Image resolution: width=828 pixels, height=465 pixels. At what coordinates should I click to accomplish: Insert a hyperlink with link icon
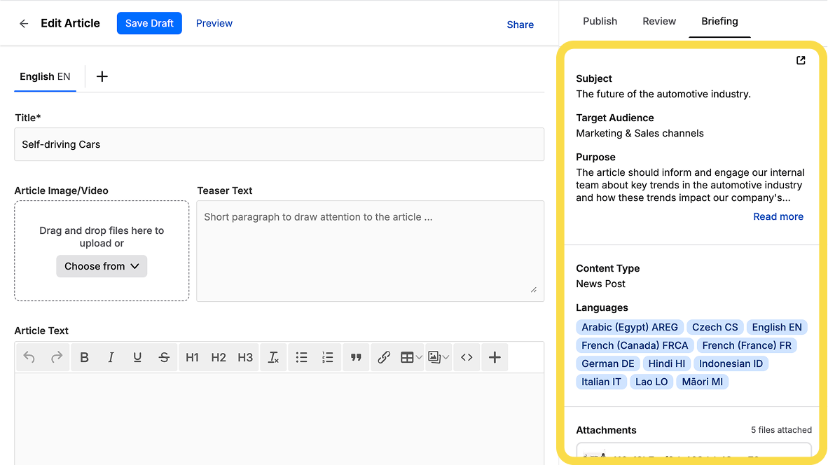click(x=384, y=357)
